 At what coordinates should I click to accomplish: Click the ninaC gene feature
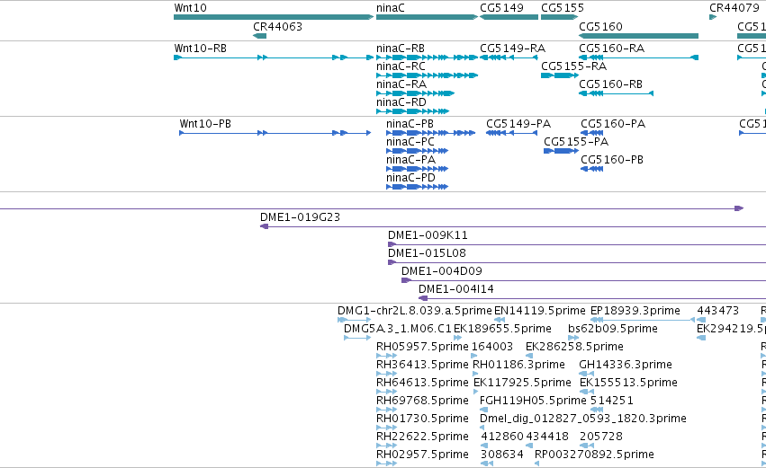427,17
